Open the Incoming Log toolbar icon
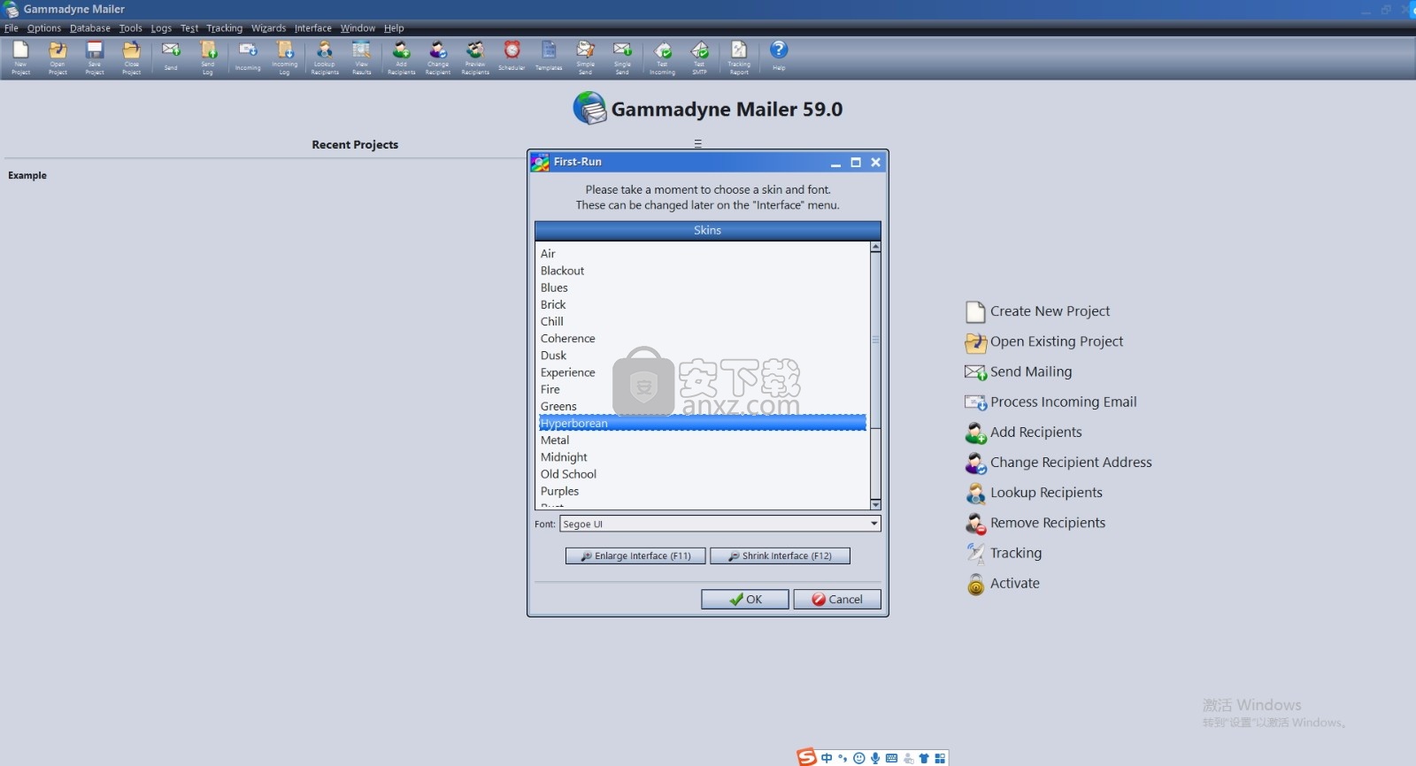Screen dimensions: 1416x766 point(285,57)
